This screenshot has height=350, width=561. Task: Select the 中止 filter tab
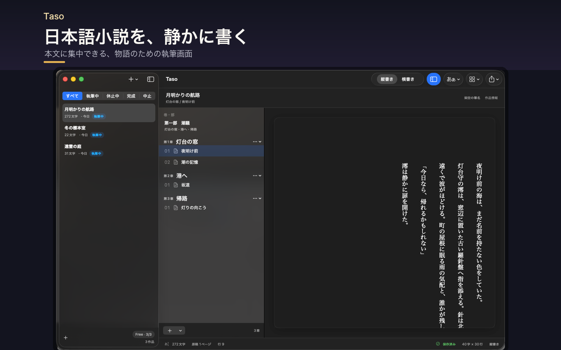(x=147, y=96)
